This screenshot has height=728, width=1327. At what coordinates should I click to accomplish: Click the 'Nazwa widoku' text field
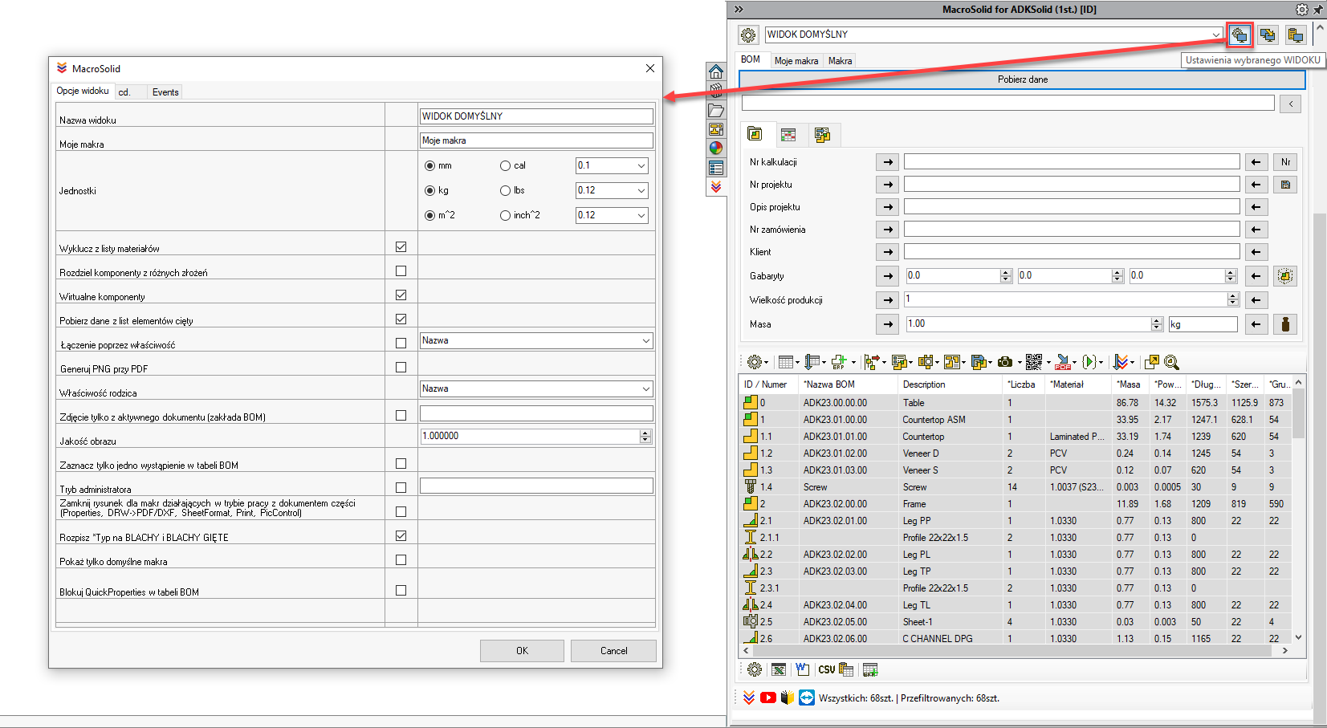535,116
